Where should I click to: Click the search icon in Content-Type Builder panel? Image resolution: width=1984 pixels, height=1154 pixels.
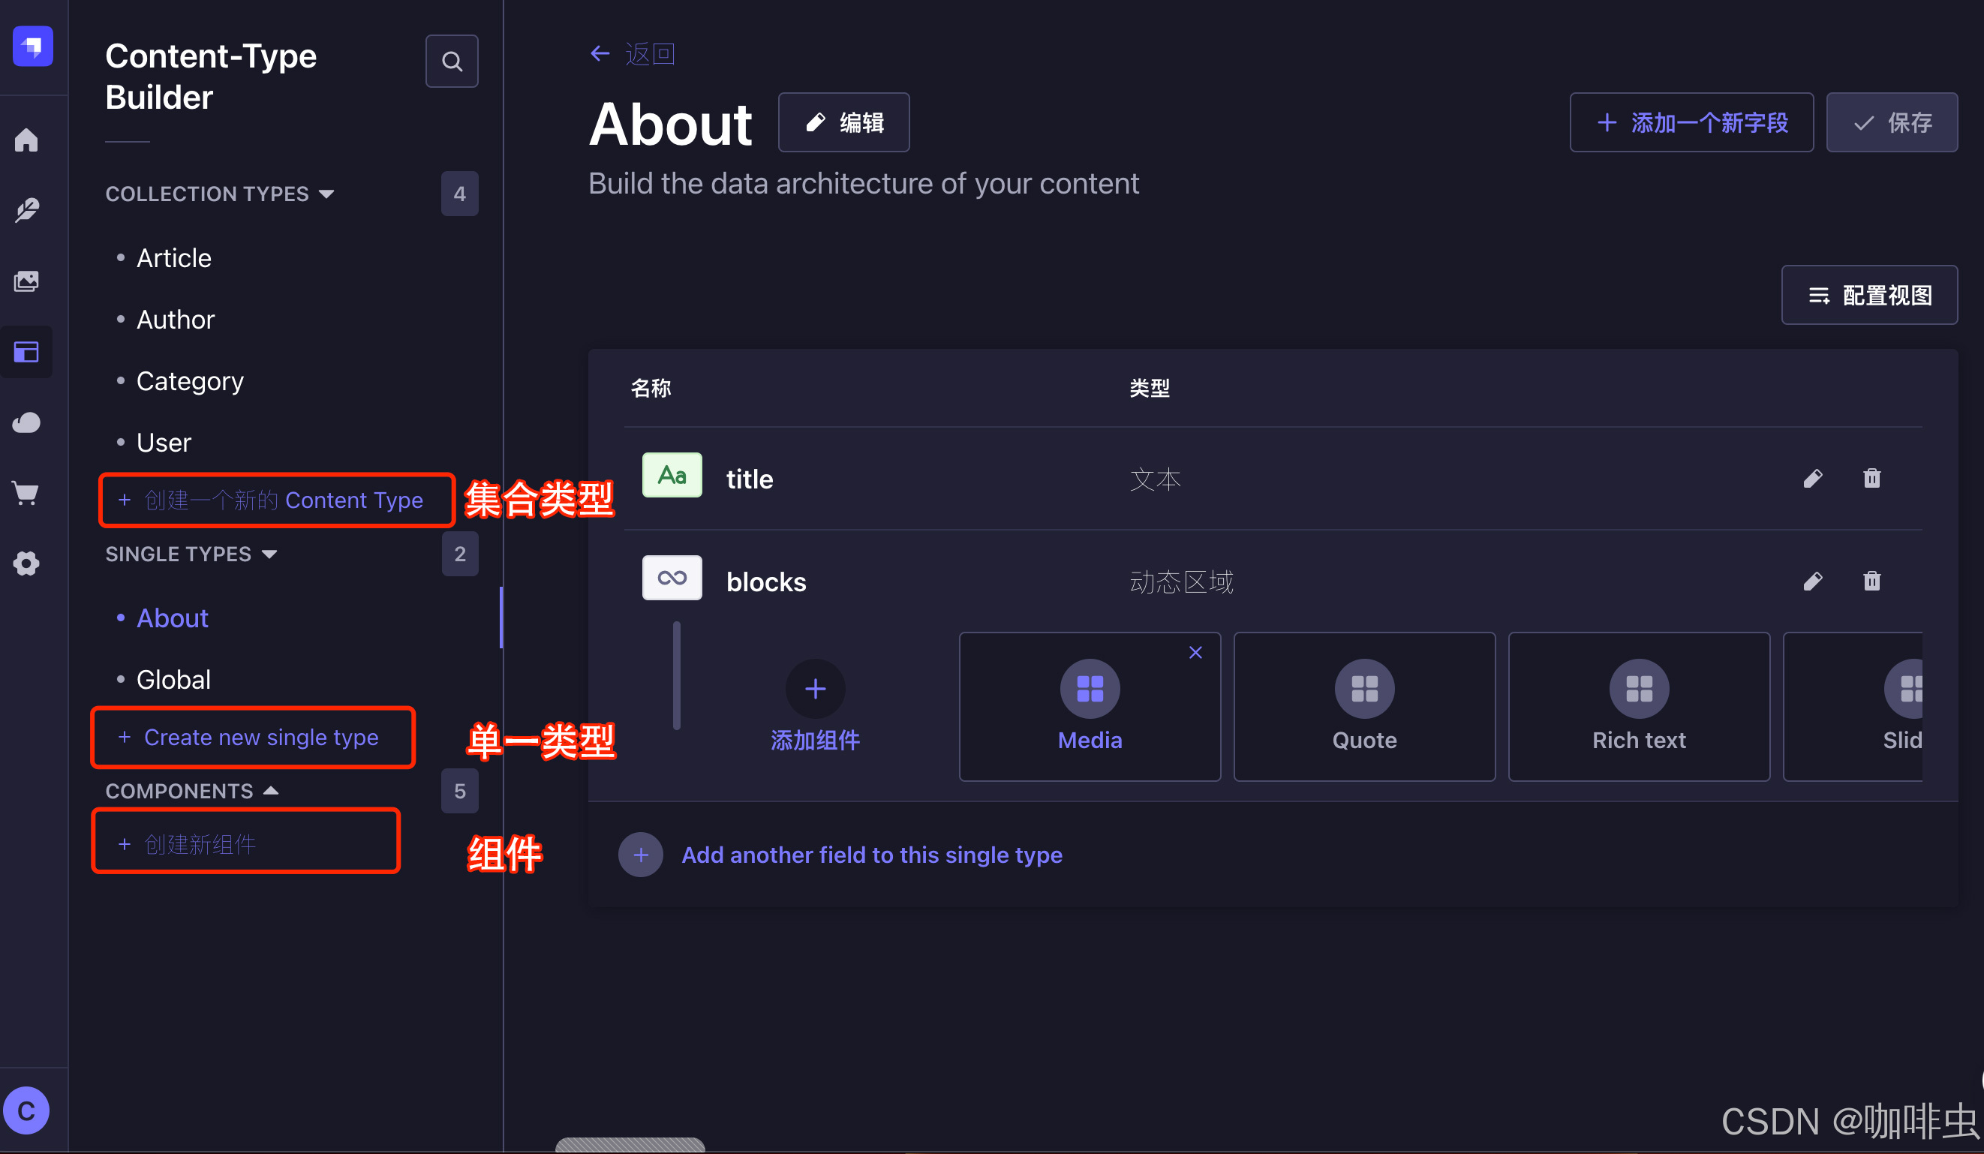coord(451,61)
